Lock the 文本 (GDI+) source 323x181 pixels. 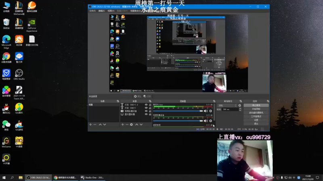(150, 108)
